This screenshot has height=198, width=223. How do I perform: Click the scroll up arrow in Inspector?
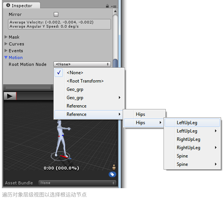[115, 11]
